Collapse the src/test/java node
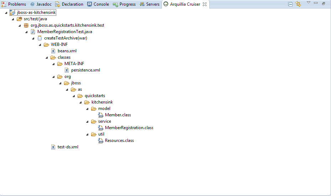The width and height of the screenshot is (331, 196). tap(13, 19)
